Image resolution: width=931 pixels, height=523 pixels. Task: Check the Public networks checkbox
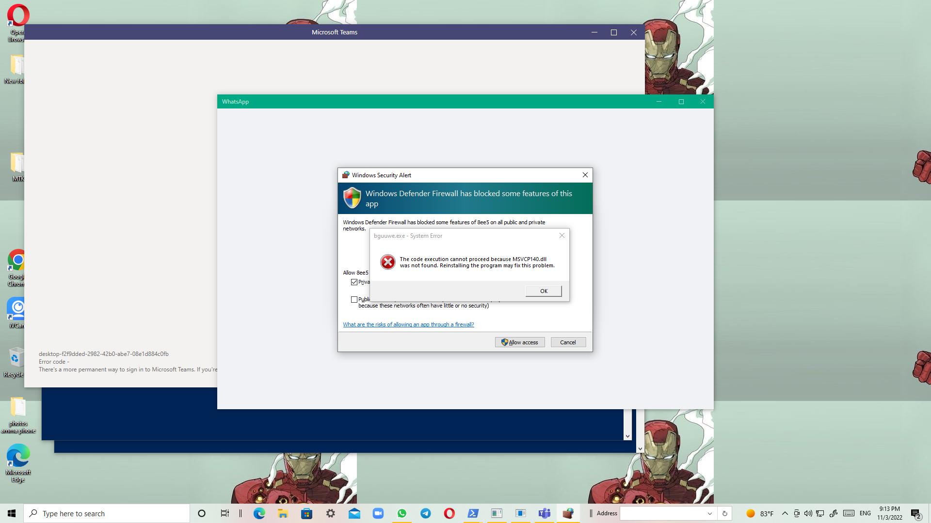(x=354, y=300)
